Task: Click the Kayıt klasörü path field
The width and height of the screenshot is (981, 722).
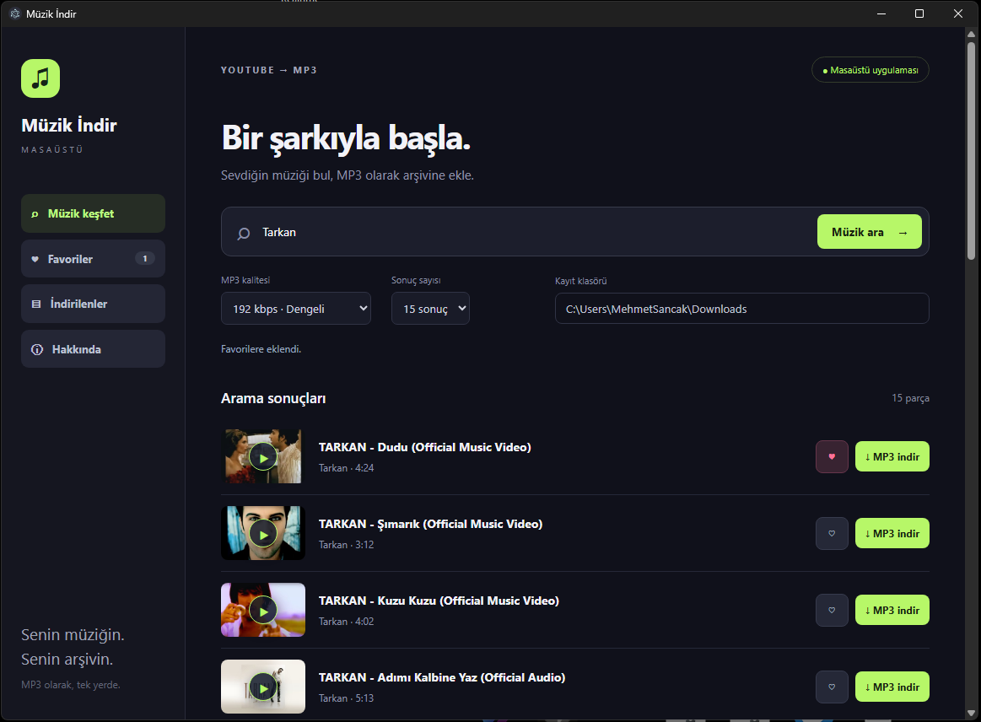Action: [742, 309]
